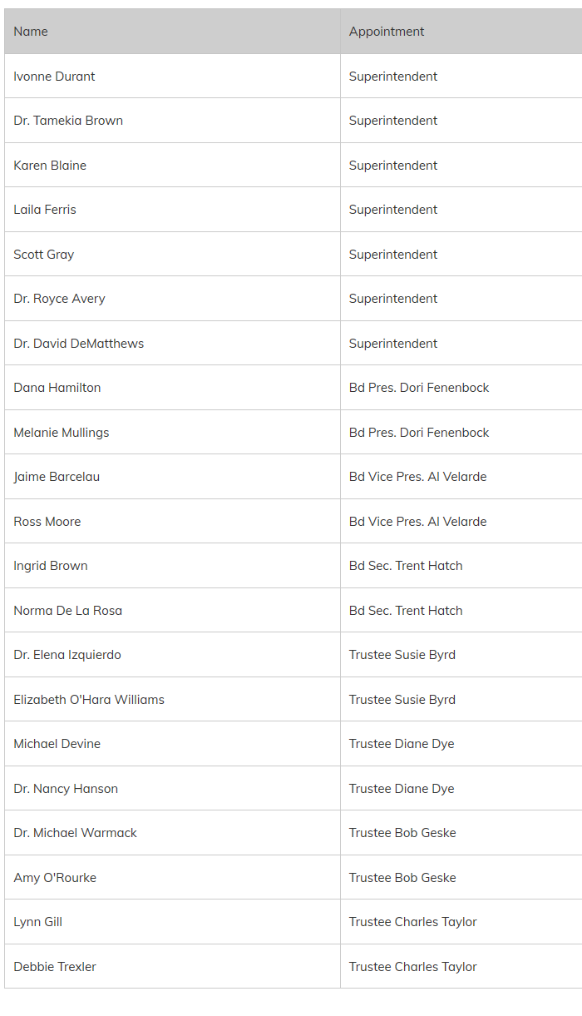Click the Dana Hamilton name cell
The image size is (582, 1016).
coord(172,388)
